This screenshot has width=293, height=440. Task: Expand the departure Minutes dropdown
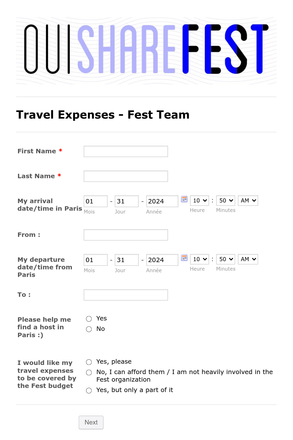pyautogui.click(x=226, y=259)
